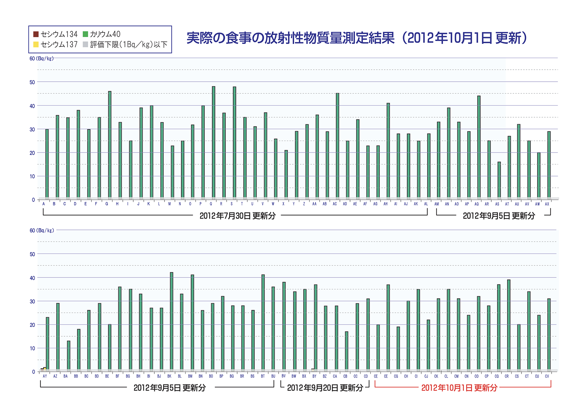Click the sample label BY on axis
This screenshot has width=581, height=414.
coord(314,376)
